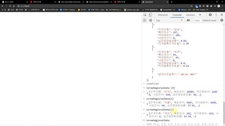Screen dimensions: 225x126
Task: Open the Fonts, Graphics bookmark
Action: pos(201,10)
